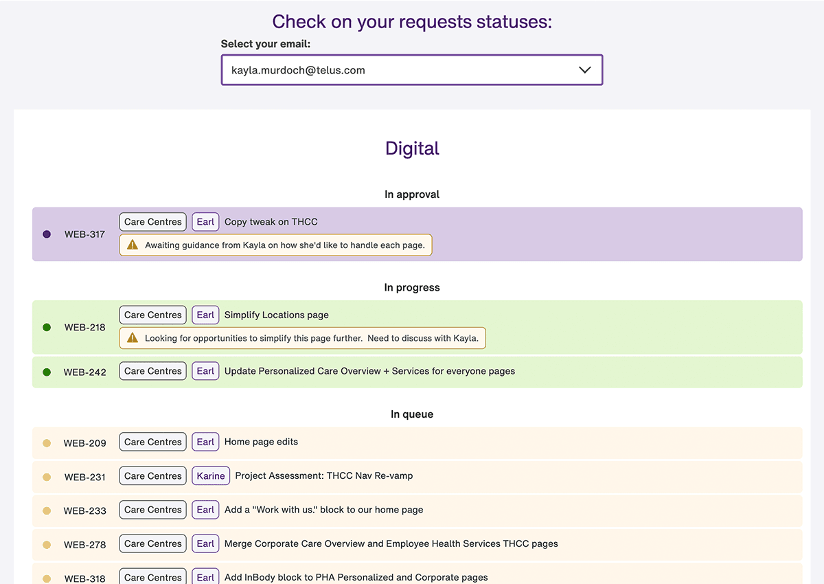Click green status dot for WEB-218
This screenshot has width=824, height=584.
47,328
